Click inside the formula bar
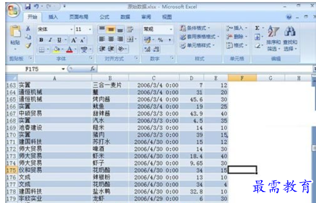The height and width of the screenshot is (203, 316). pos(204,69)
